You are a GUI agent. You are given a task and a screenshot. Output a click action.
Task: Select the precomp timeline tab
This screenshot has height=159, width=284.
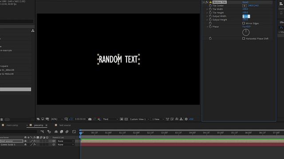click(39, 125)
